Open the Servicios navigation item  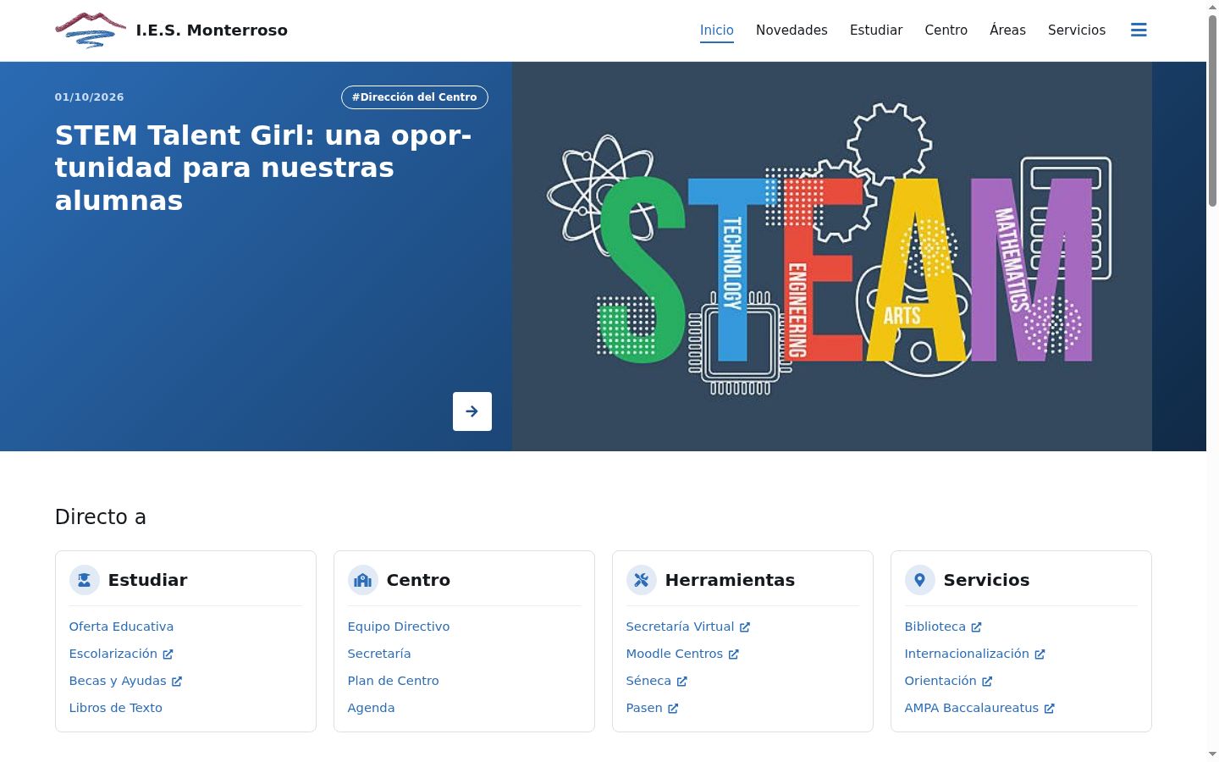click(x=1077, y=30)
